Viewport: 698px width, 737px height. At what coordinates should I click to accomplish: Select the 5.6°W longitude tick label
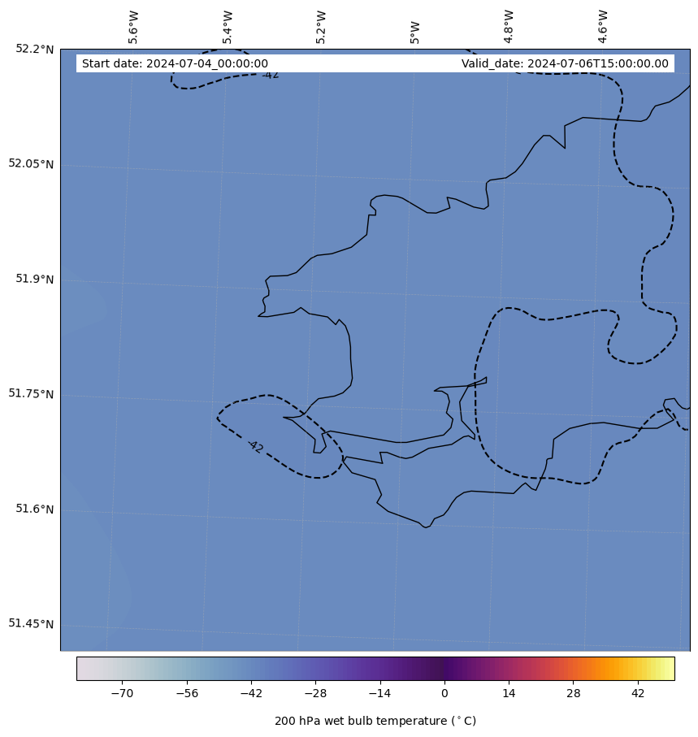133,27
